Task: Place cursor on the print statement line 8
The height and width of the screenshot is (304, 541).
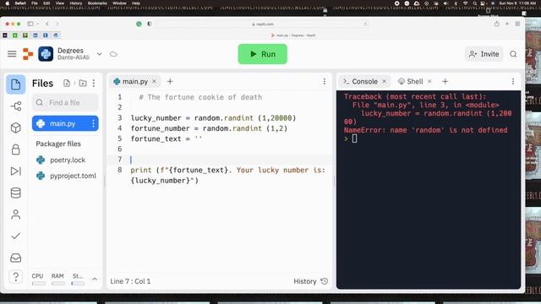Action: click(227, 175)
